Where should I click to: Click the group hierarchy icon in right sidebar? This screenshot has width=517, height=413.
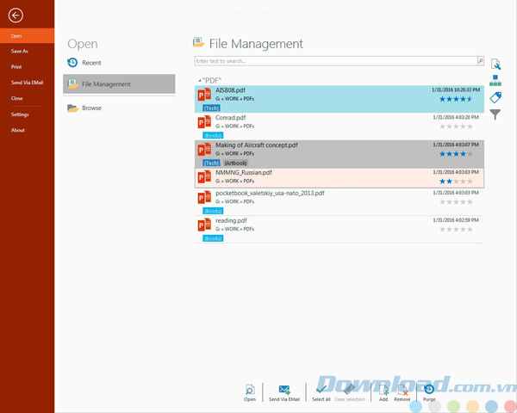(495, 81)
